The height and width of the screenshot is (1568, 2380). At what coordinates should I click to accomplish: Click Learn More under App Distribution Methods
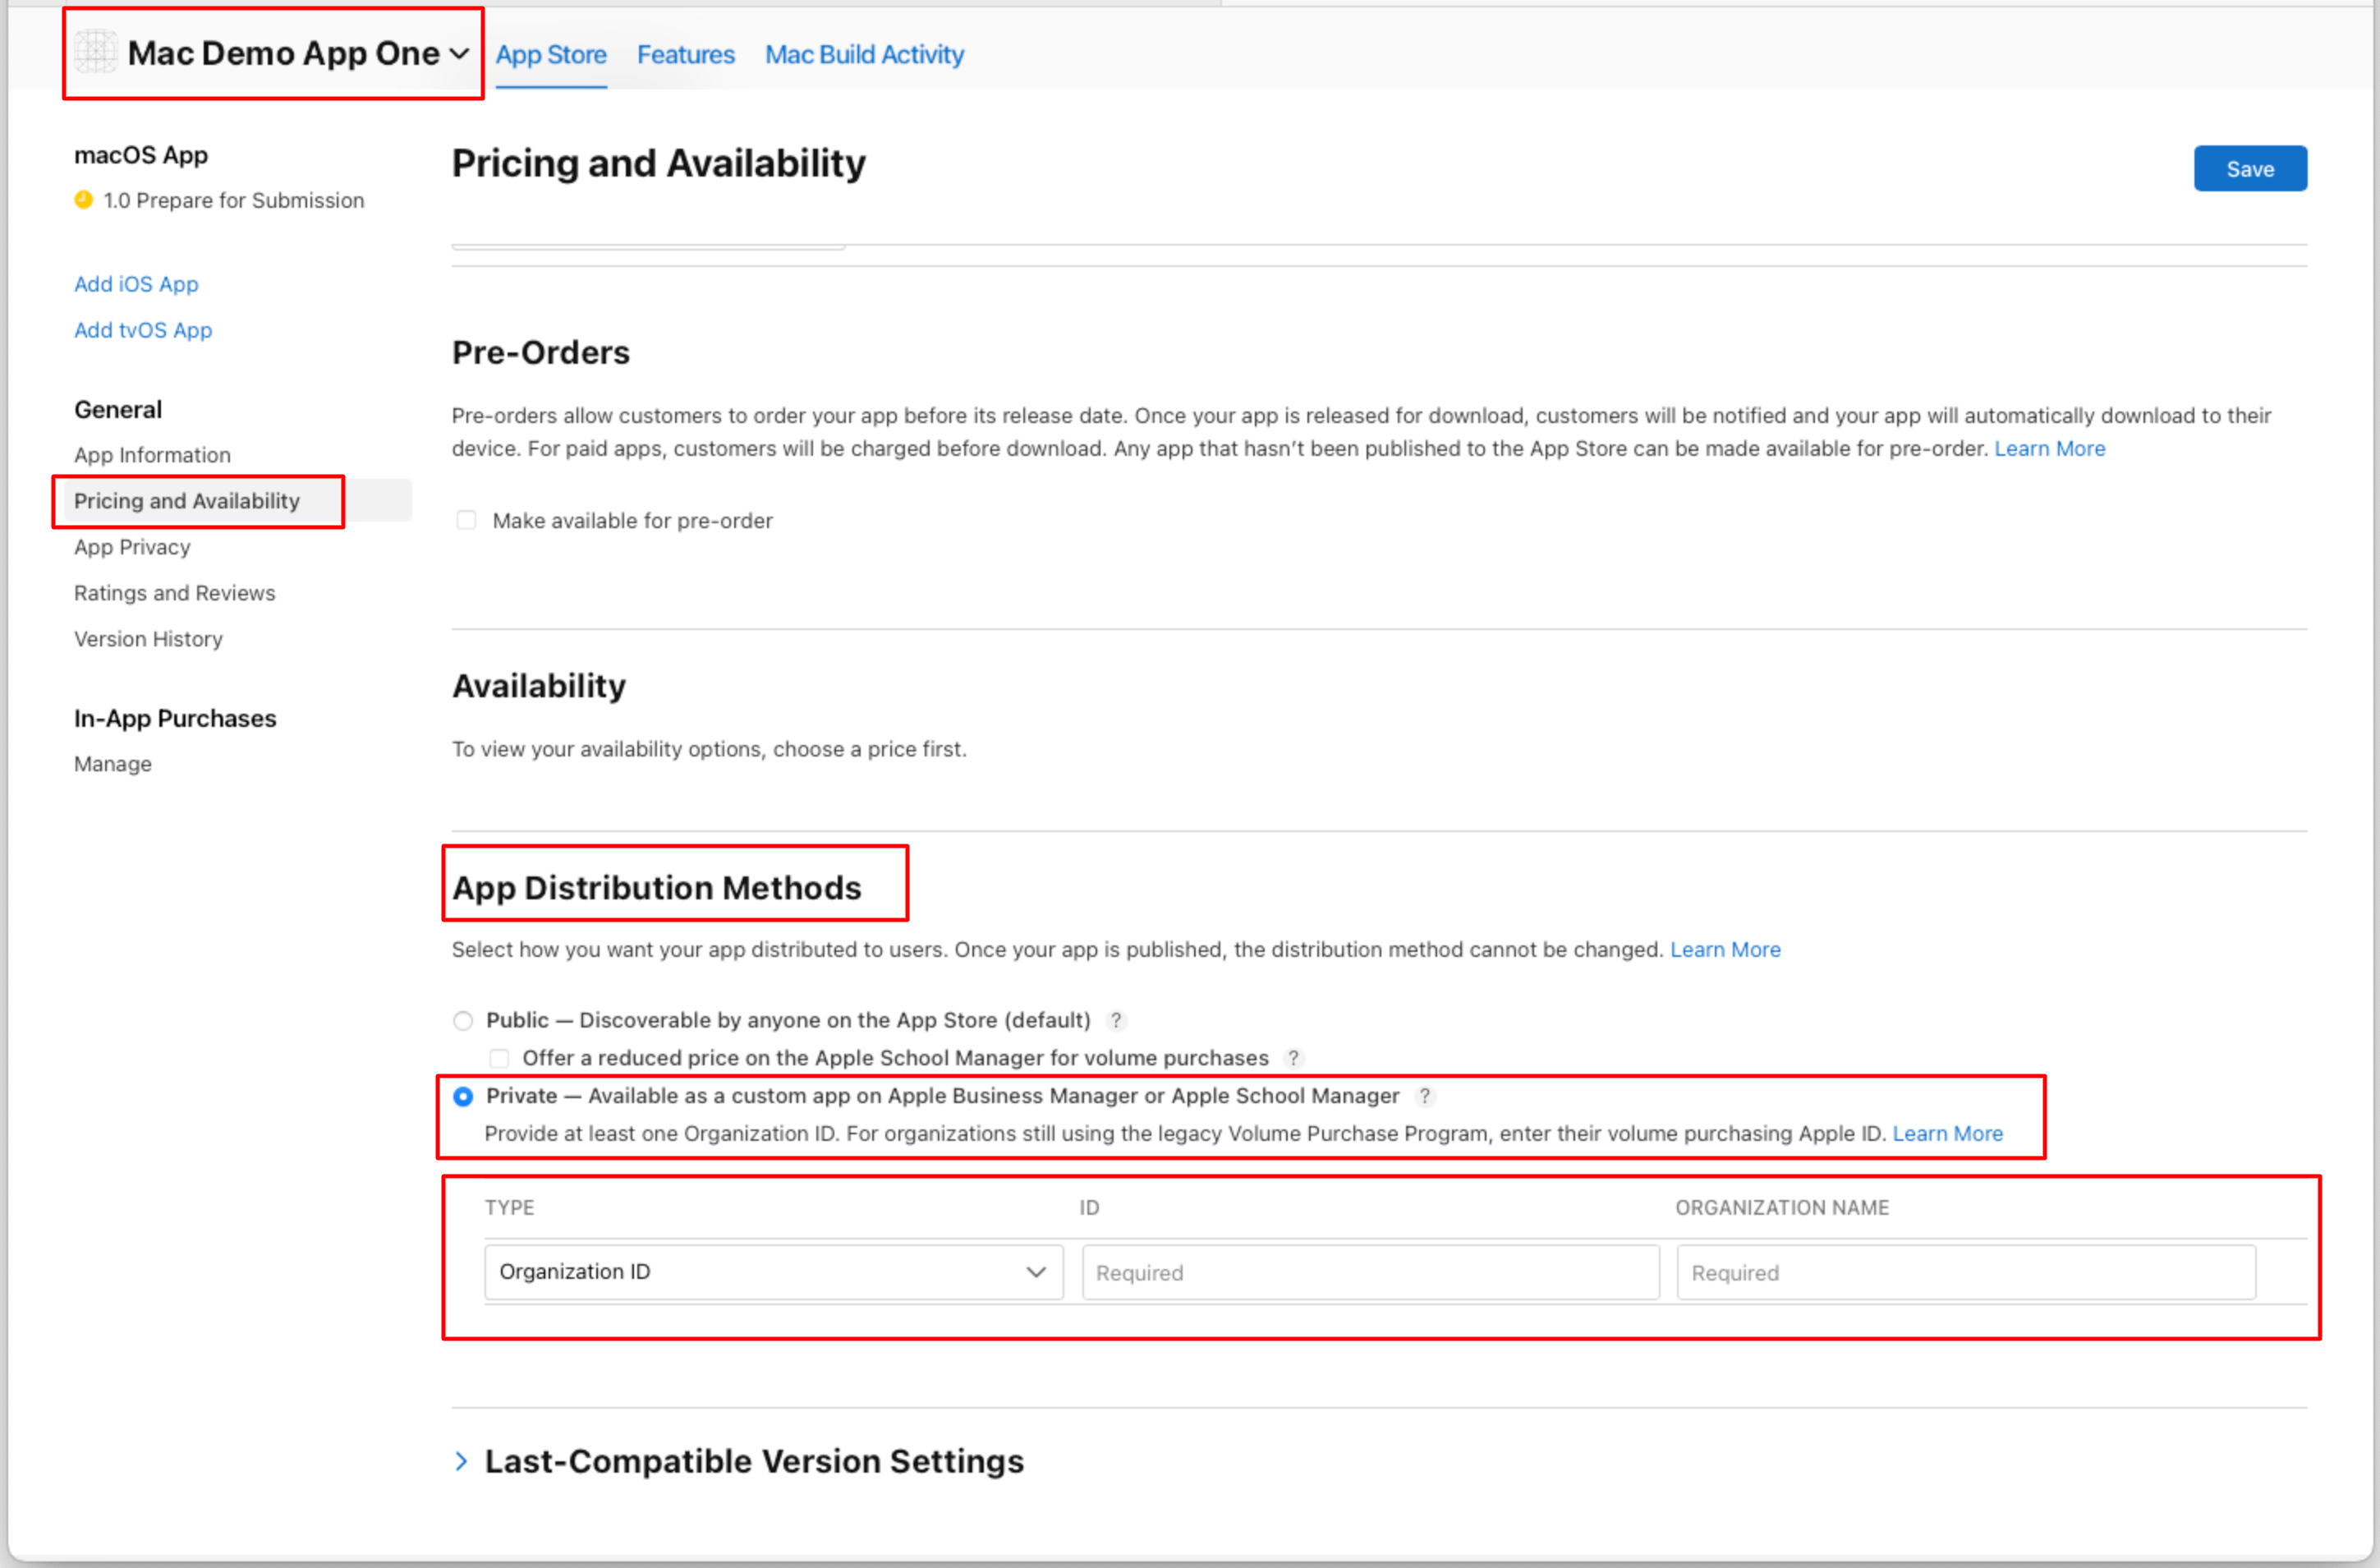1725,949
